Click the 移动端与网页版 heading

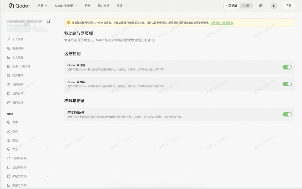pyautogui.click(x=78, y=33)
